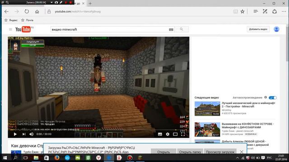Open the Share icon in Edge toolbar
289x162 pixels.
coord(275,11)
